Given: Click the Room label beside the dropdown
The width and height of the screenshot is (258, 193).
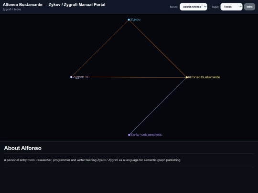Looking at the screenshot, I should click(174, 7).
